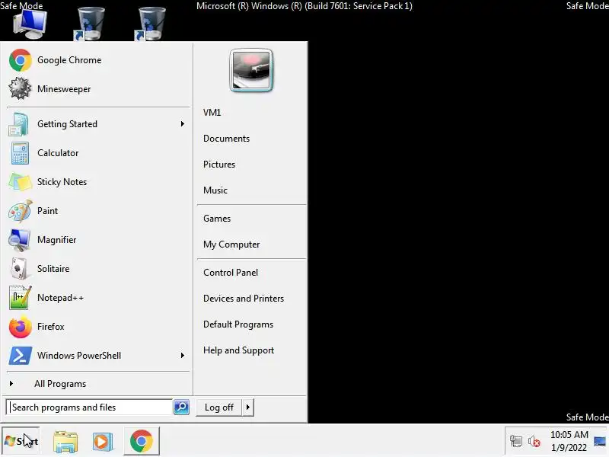Image resolution: width=609 pixels, height=457 pixels.
Task: Click the Windows PowerShell icon
Action: coord(21,356)
